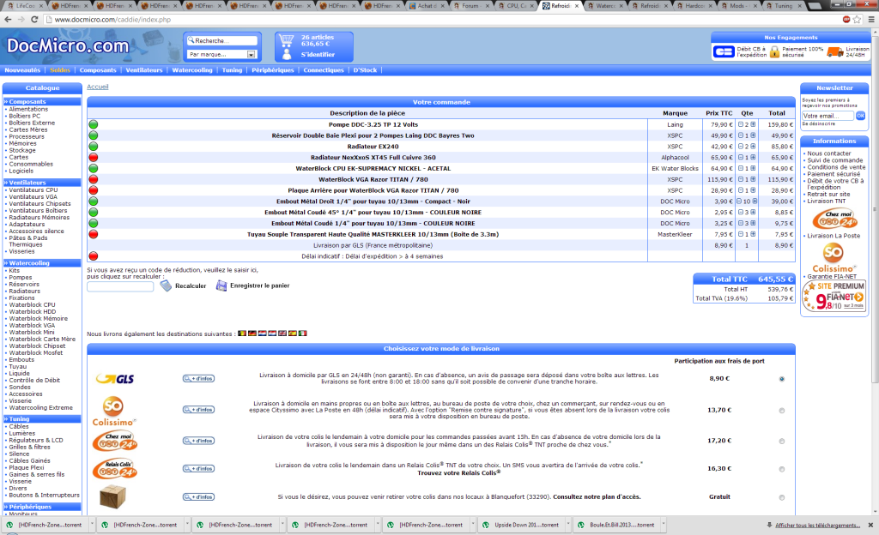Viewport: 879px width, 535px height.
Task: Click Afficher tous les téléchargements link
Action: pyautogui.click(x=817, y=525)
